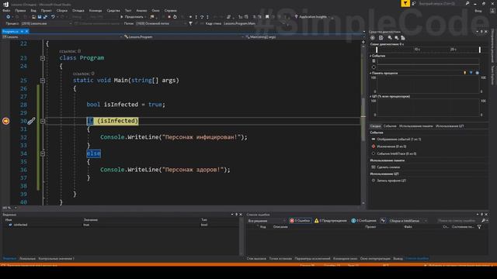Click the bookmark toolbar icon
The image size is (497, 279).
pyautogui.click(x=267, y=17)
